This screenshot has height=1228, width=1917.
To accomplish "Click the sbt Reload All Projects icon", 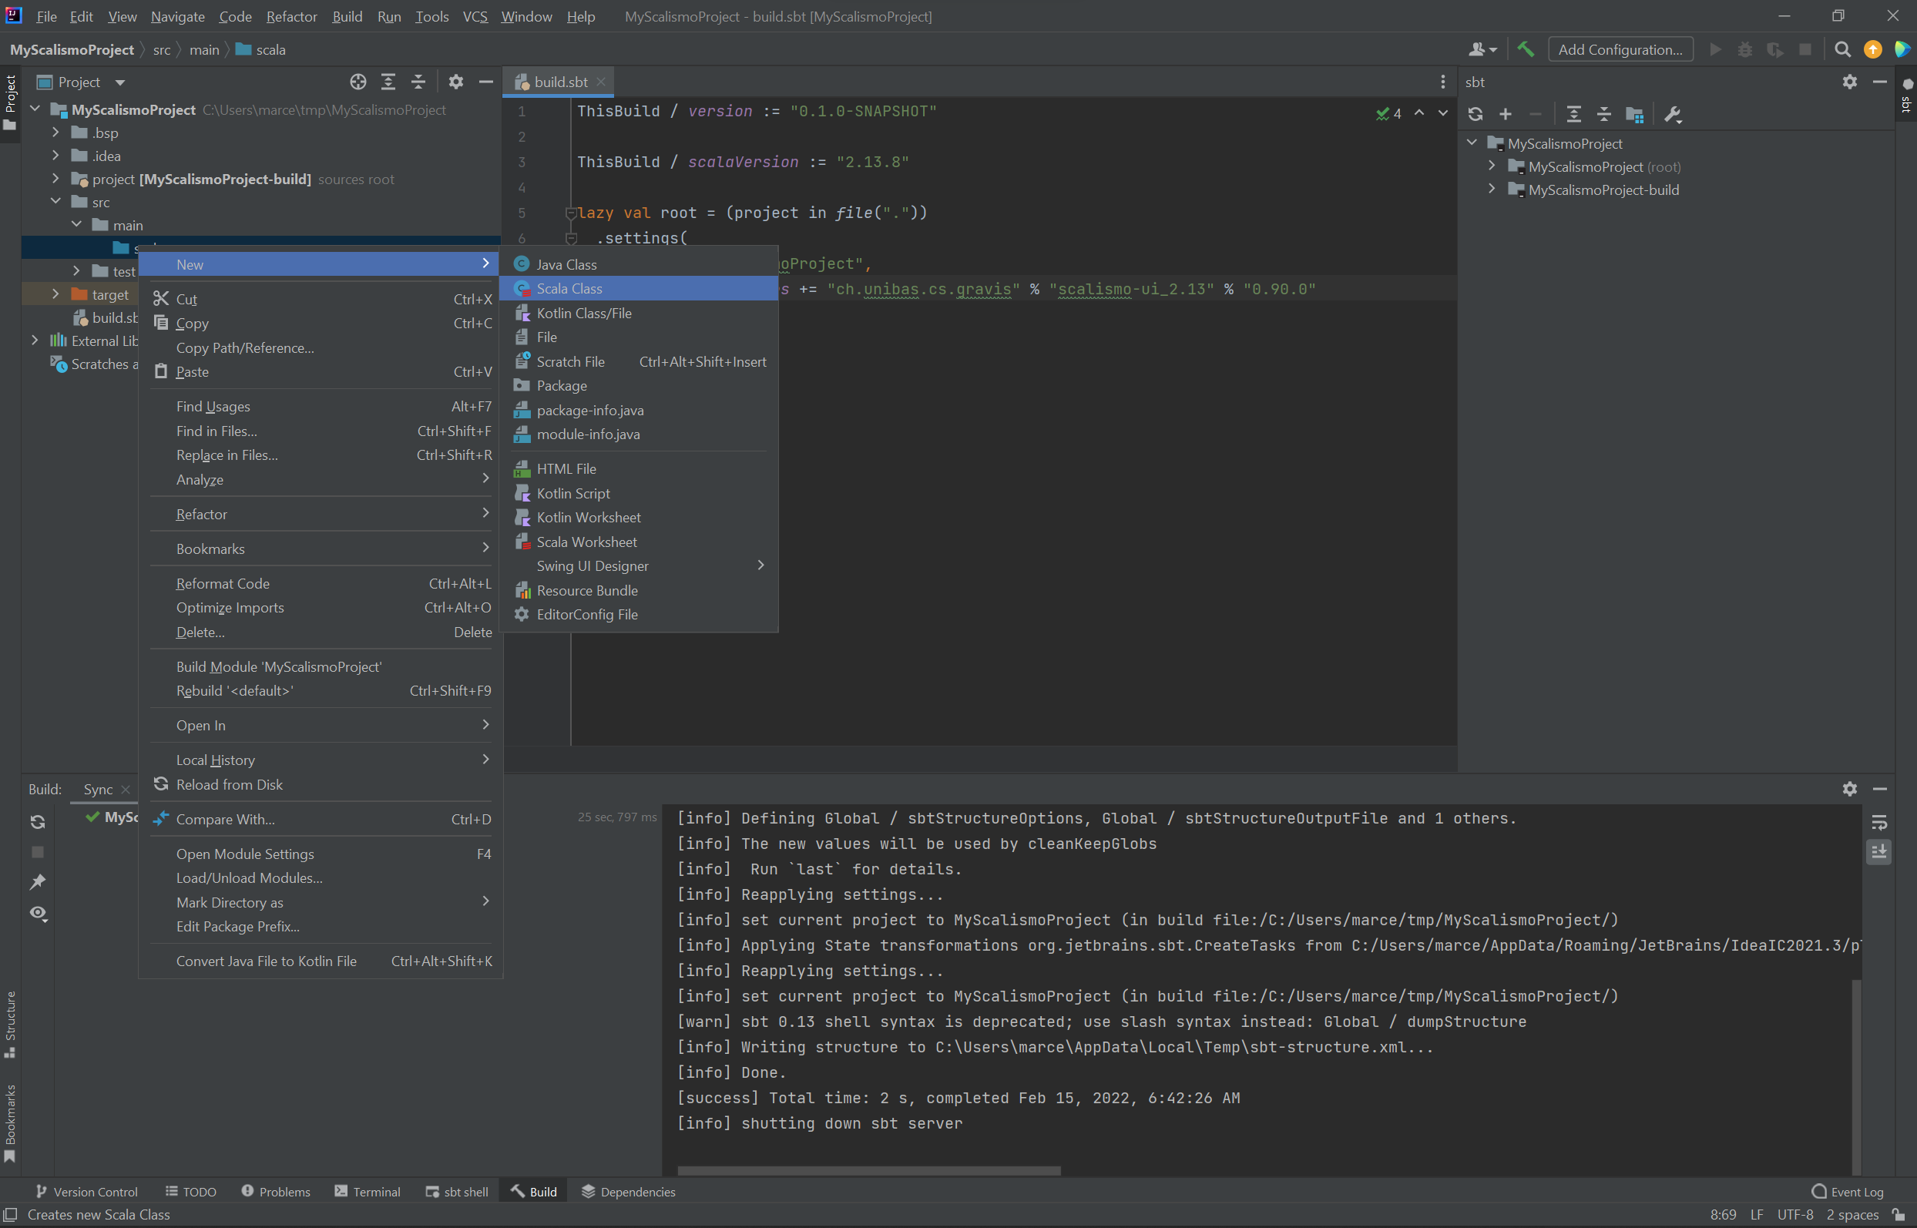I will [1476, 114].
